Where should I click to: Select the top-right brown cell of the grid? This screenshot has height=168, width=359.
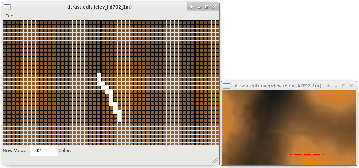[x=217, y=22]
